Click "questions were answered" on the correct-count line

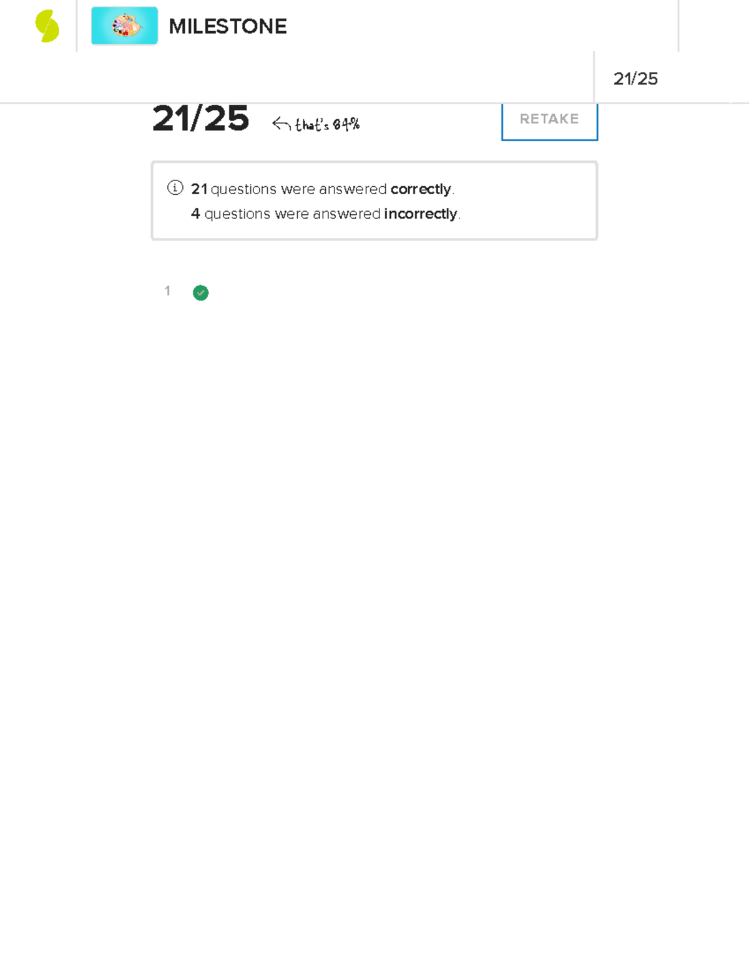[x=298, y=189]
